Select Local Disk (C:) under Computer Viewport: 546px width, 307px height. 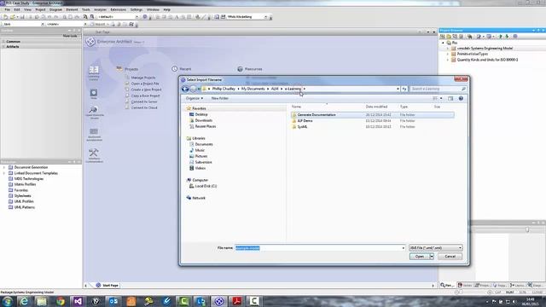pyautogui.click(x=206, y=186)
